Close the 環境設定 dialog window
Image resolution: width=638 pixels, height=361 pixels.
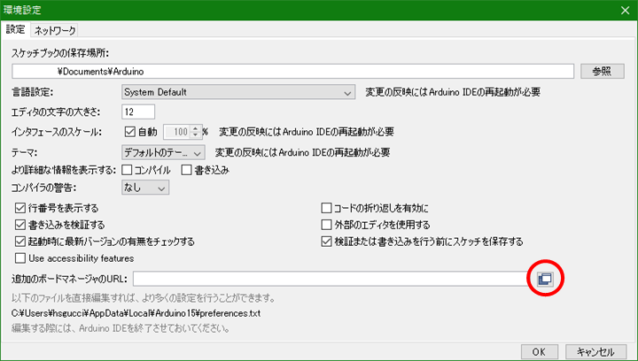(x=626, y=10)
